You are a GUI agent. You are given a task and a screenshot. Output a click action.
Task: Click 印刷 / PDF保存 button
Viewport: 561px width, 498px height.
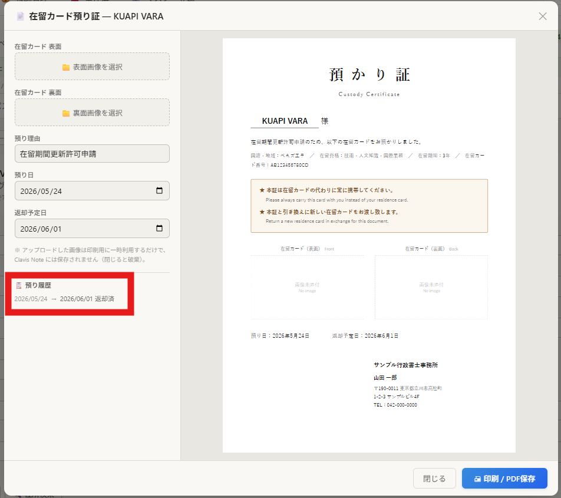coord(504,479)
